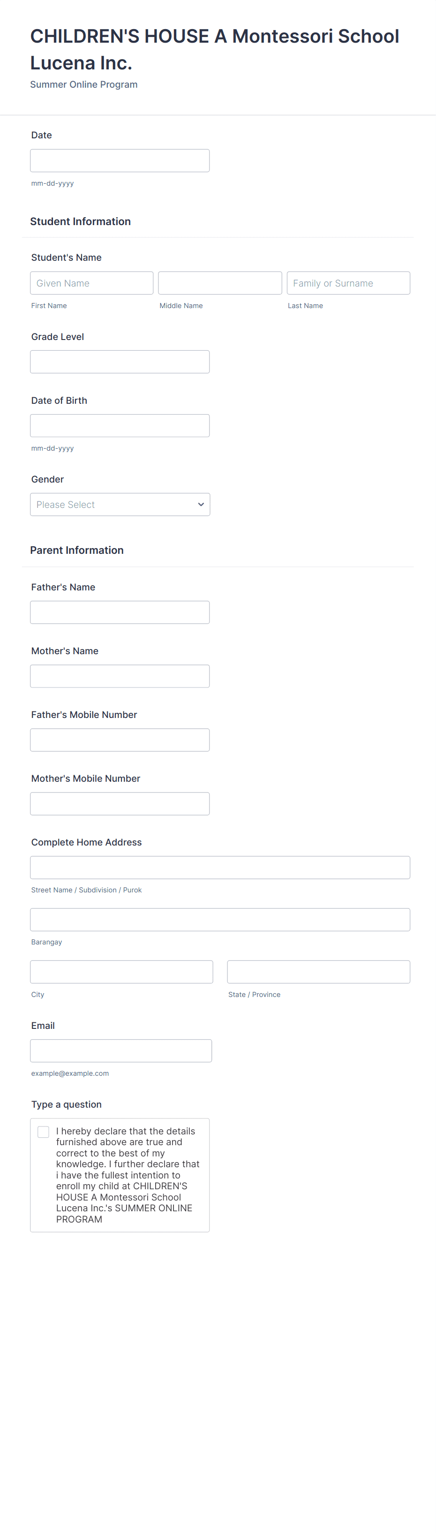Viewport: 436px width, 1533px height.
Task: Select the Mother's Mobile Number field
Action: click(120, 804)
